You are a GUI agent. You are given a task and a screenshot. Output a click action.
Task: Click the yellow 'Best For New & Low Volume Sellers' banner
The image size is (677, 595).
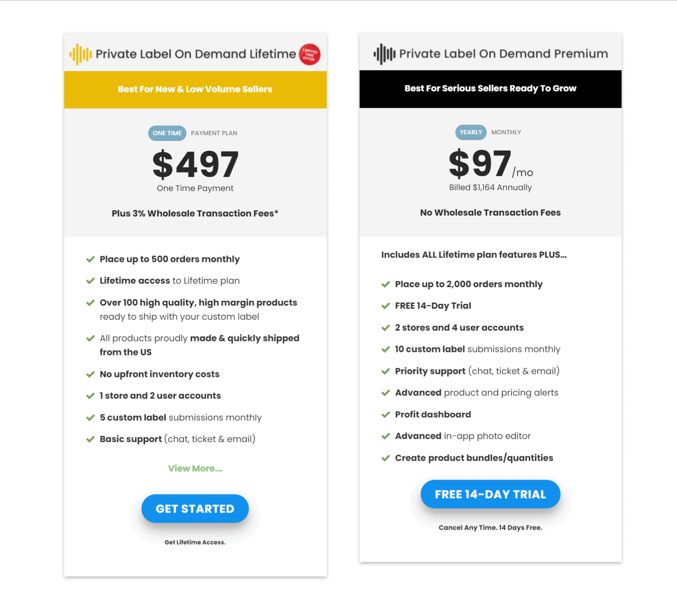coord(195,89)
